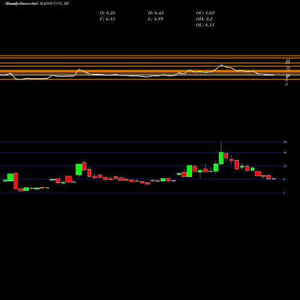
Task: Click the price axis label 11
Action: tap(285, 166)
